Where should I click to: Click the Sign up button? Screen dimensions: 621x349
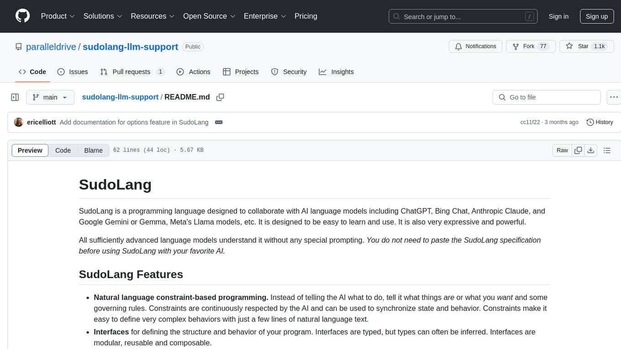(x=597, y=16)
